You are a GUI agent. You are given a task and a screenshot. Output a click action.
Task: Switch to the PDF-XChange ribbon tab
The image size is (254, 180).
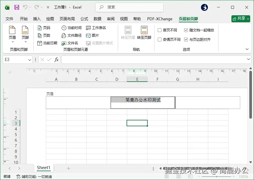160,18
